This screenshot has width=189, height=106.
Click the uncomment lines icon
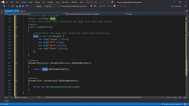[x=104, y=6]
